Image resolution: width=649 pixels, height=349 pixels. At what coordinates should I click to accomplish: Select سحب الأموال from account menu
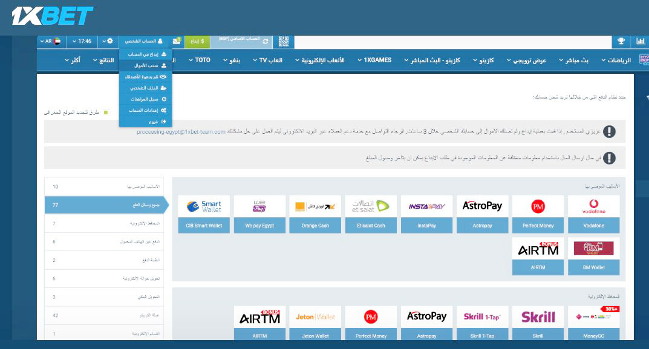tap(146, 65)
